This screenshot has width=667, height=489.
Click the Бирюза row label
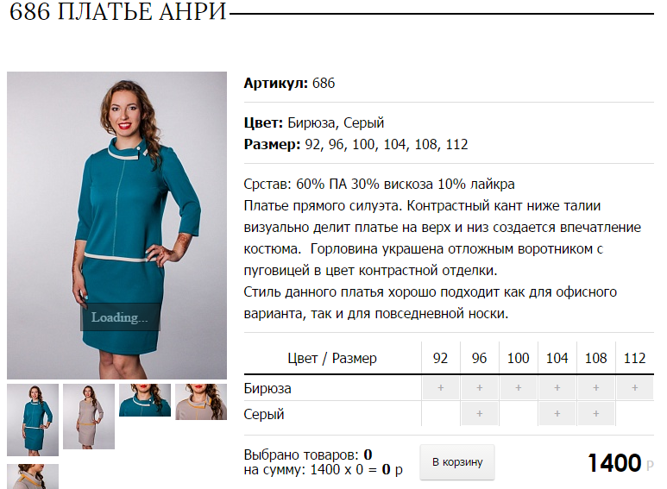coord(267,388)
